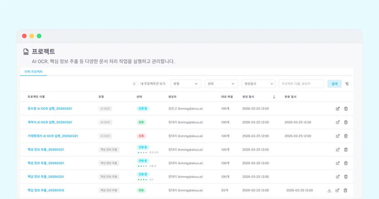This screenshot has height=199, width=379.
Task: Edit the 핵심 정보 추출_20260319 project
Action: click(337, 190)
